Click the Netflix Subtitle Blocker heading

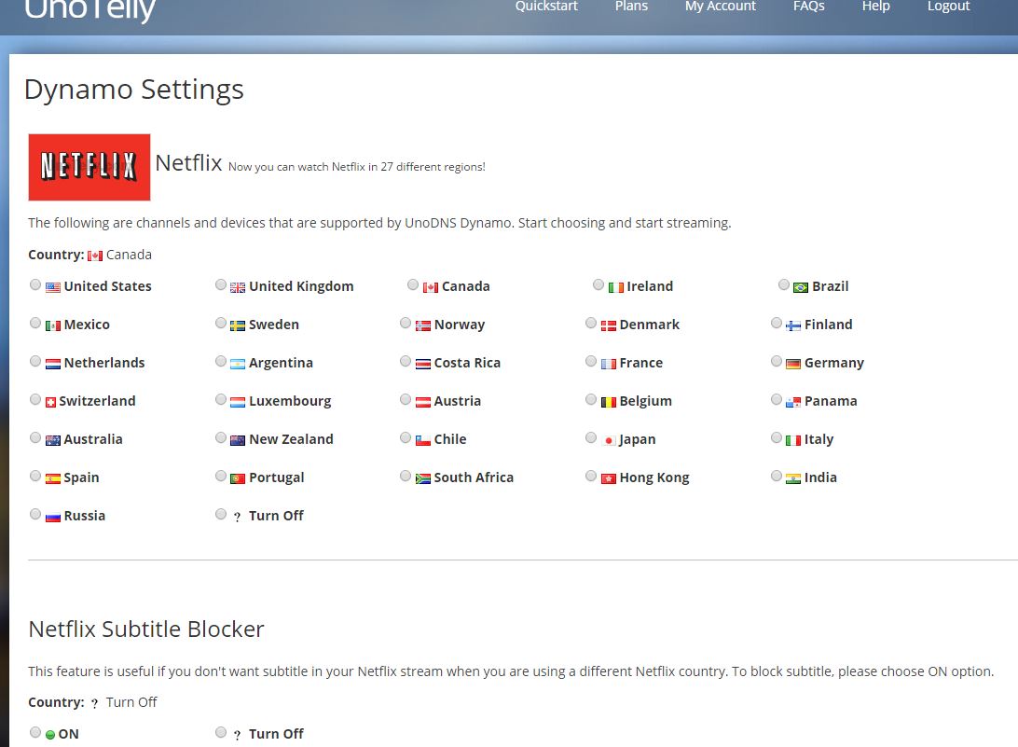click(146, 629)
